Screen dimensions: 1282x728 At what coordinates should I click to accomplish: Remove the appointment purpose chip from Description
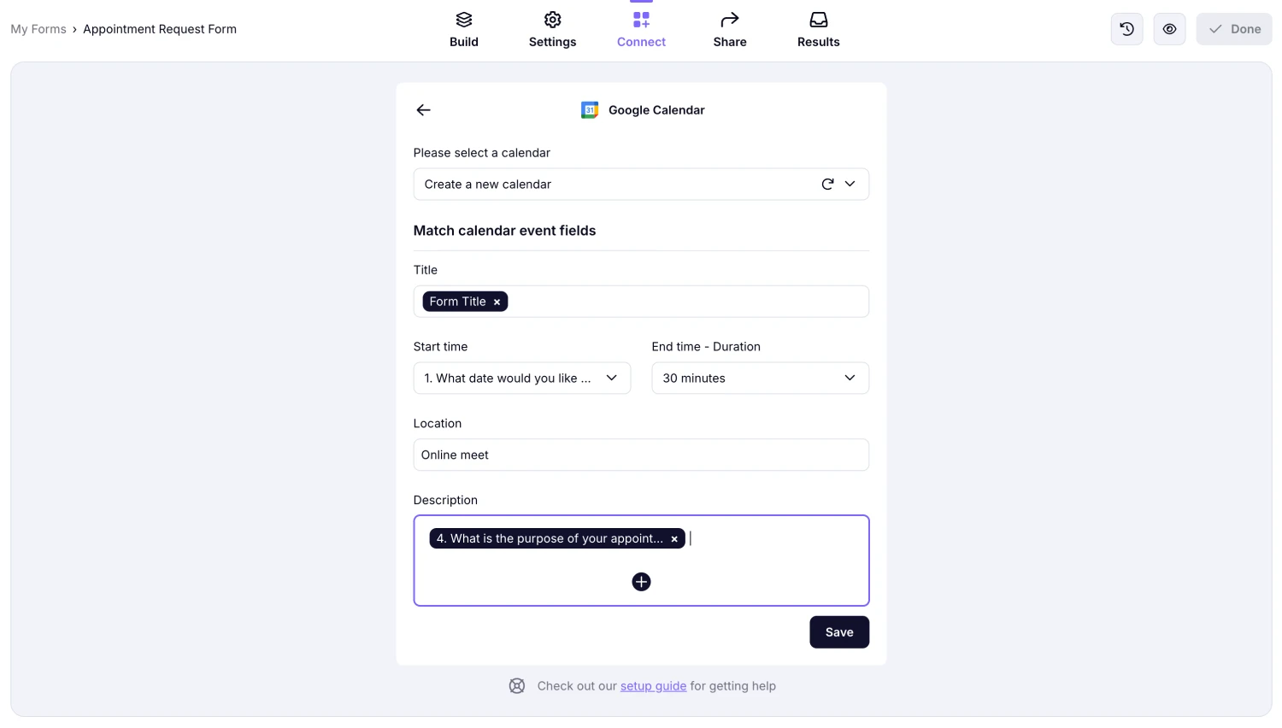[674, 538]
